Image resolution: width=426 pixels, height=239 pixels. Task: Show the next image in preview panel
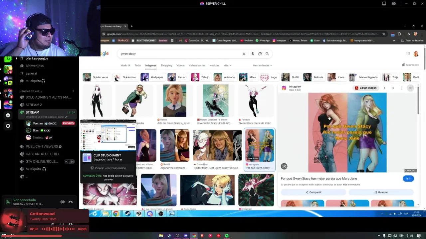393,88
